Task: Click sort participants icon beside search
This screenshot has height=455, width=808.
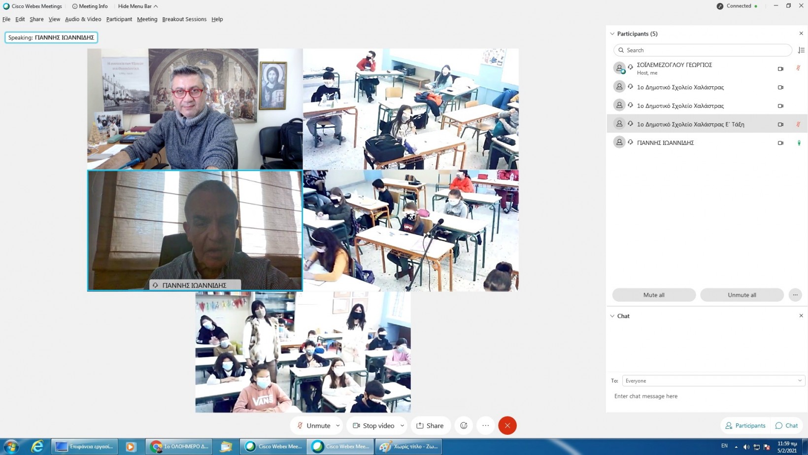Action: [x=801, y=50]
